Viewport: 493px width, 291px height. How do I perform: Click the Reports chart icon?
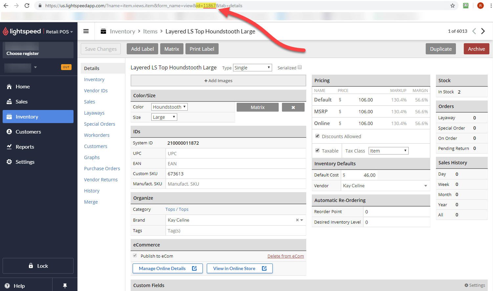click(x=9, y=147)
